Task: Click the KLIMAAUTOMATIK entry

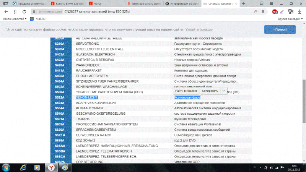Action: click(90, 108)
